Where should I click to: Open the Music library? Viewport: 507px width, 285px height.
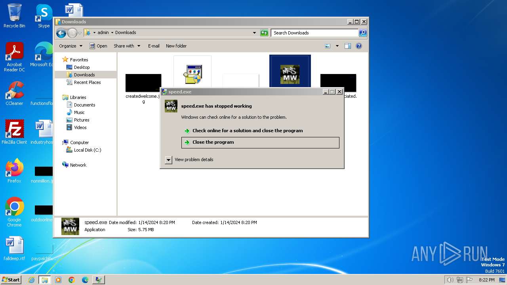(79, 112)
